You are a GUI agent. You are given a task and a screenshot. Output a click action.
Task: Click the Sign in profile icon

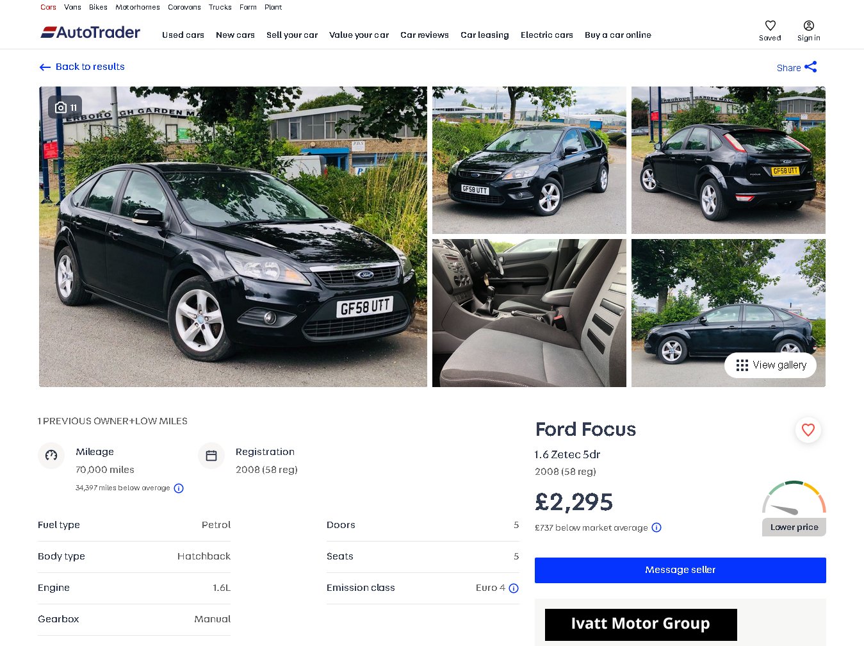[808, 26]
